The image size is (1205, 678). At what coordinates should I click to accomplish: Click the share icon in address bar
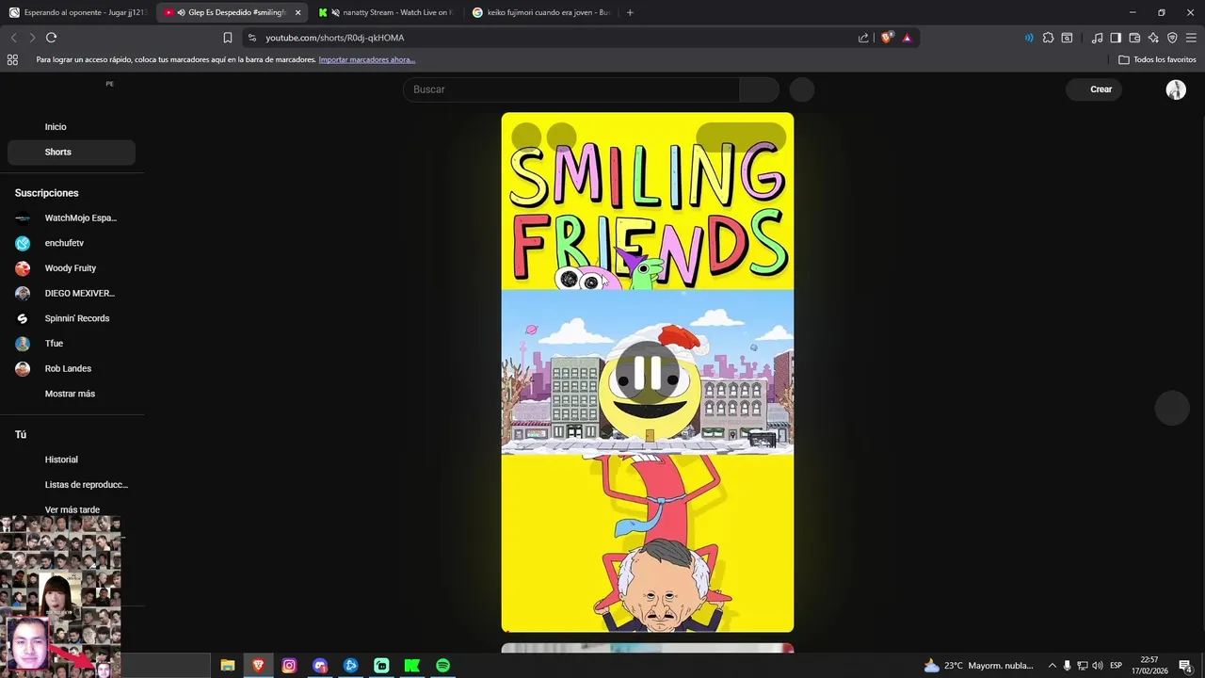pyautogui.click(x=863, y=38)
